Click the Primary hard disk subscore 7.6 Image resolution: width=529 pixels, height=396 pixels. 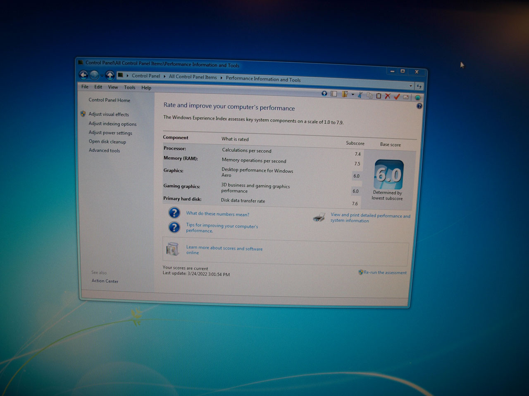click(x=355, y=203)
